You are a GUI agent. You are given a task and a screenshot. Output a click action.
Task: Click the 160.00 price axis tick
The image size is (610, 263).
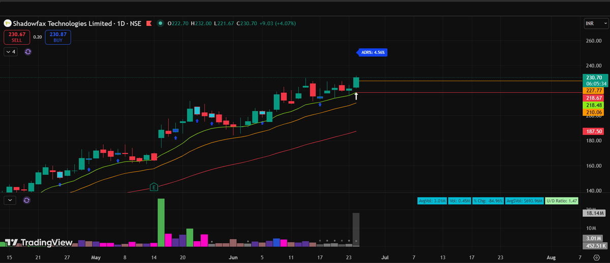coord(594,166)
